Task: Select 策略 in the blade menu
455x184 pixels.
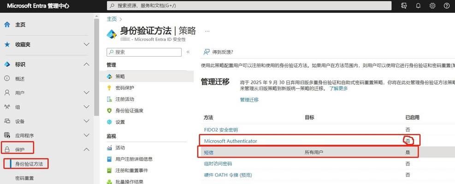Action: (120, 76)
